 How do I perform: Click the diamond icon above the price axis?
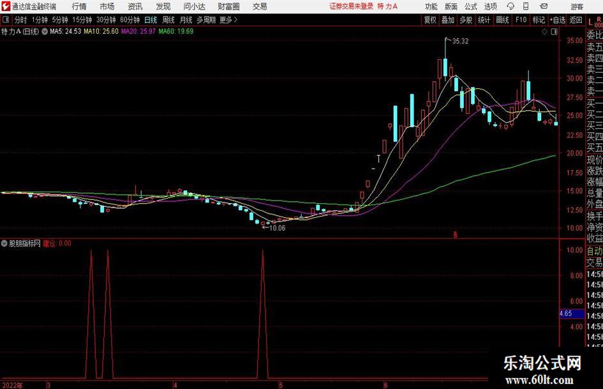pos(544,32)
